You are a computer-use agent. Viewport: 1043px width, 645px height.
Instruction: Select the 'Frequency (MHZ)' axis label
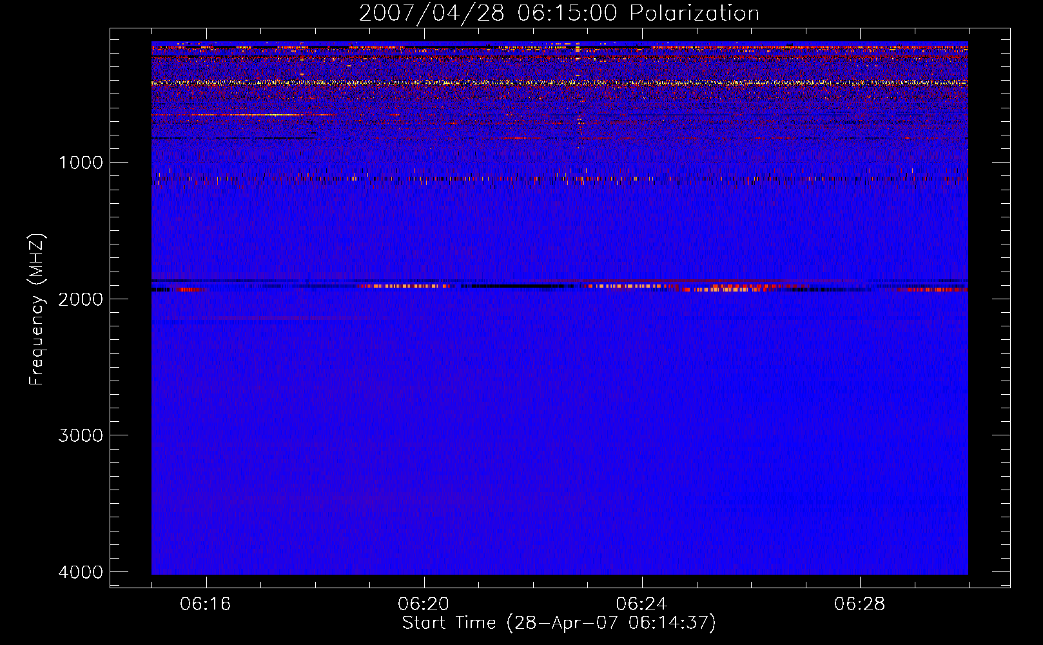(x=37, y=309)
